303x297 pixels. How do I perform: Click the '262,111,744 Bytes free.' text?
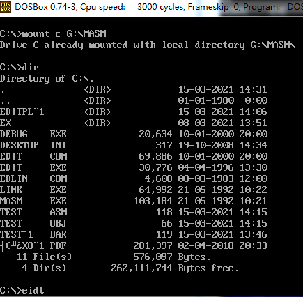[x=175, y=268]
